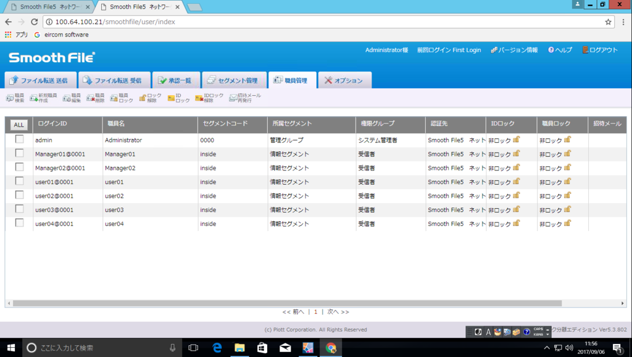632x357 pixels.
Task: Check the user01@0001 row checkbox
Action: tap(19, 181)
